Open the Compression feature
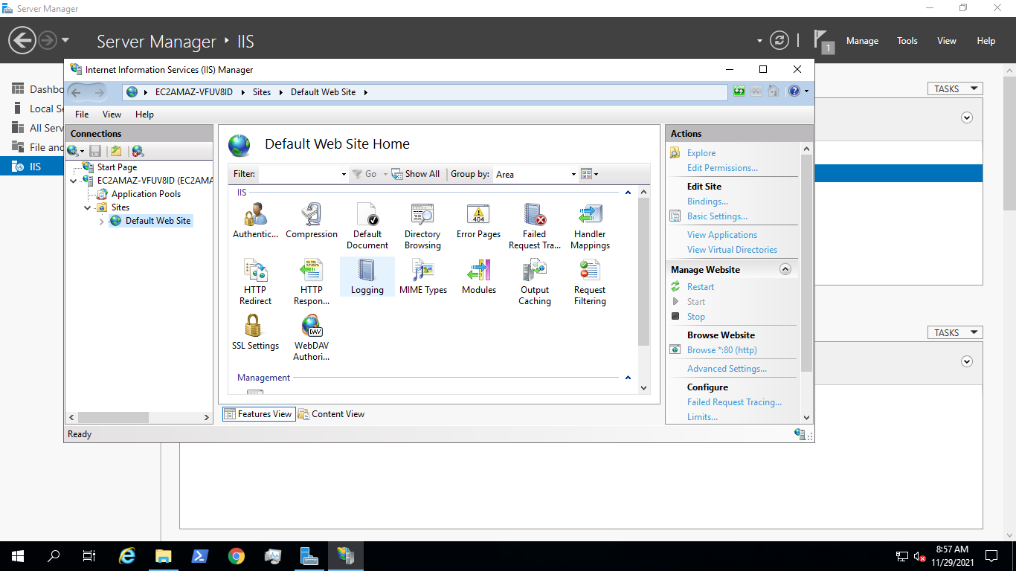The width and height of the screenshot is (1016, 571). click(x=312, y=217)
